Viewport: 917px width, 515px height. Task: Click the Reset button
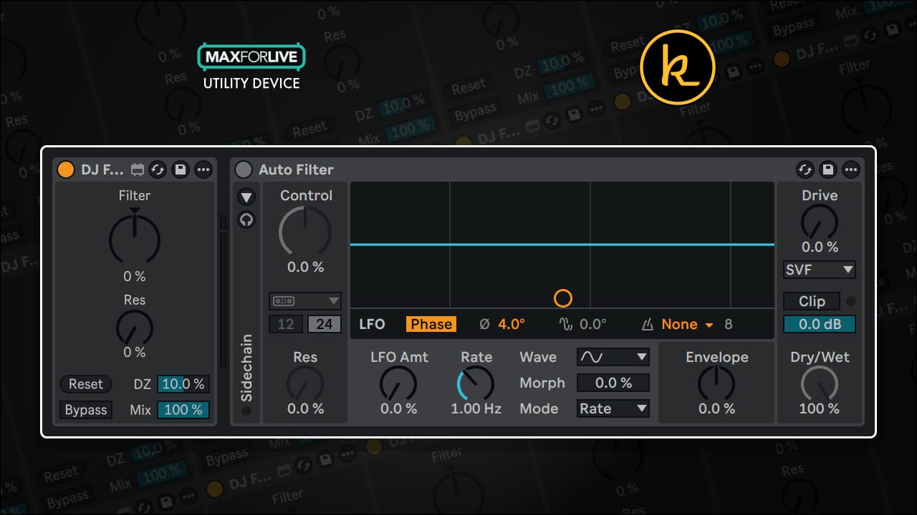[86, 384]
